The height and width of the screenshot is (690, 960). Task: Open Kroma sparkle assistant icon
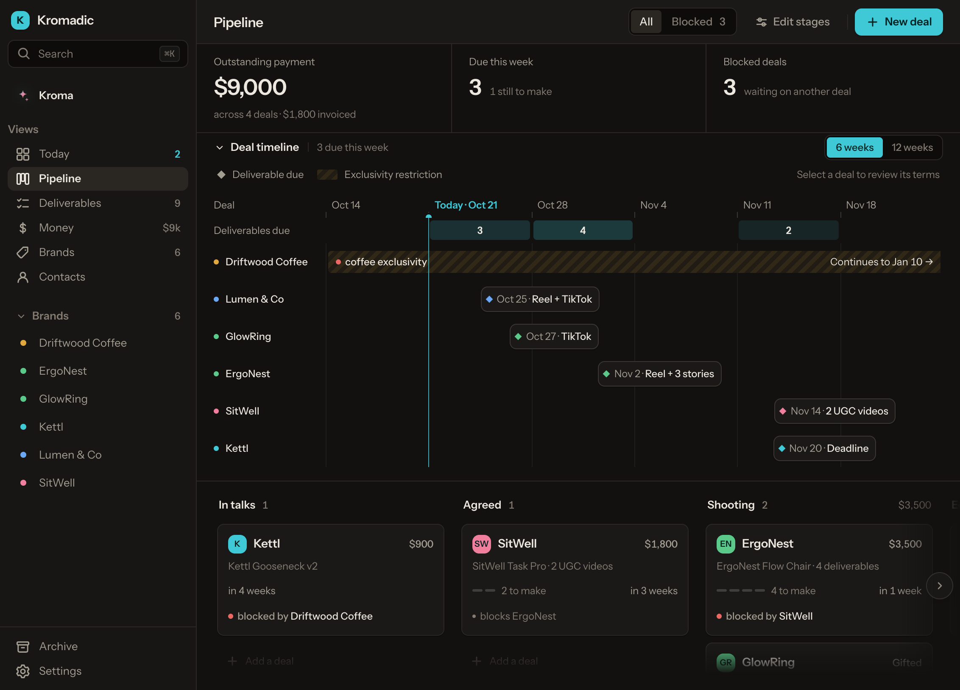[x=24, y=95]
